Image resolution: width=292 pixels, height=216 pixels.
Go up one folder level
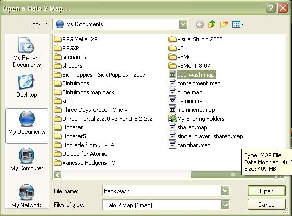click(x=212, y=24)
